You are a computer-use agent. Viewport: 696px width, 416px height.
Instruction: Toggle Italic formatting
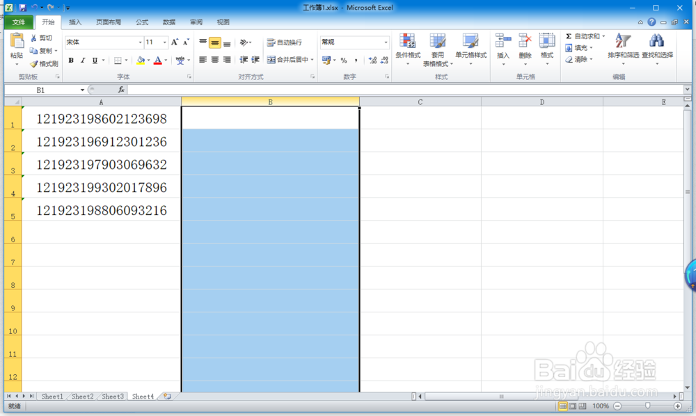click(x=83, y=61)
